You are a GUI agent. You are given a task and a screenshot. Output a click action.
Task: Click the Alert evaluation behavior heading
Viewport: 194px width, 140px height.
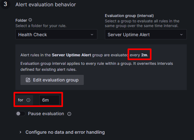click(46, 5)
